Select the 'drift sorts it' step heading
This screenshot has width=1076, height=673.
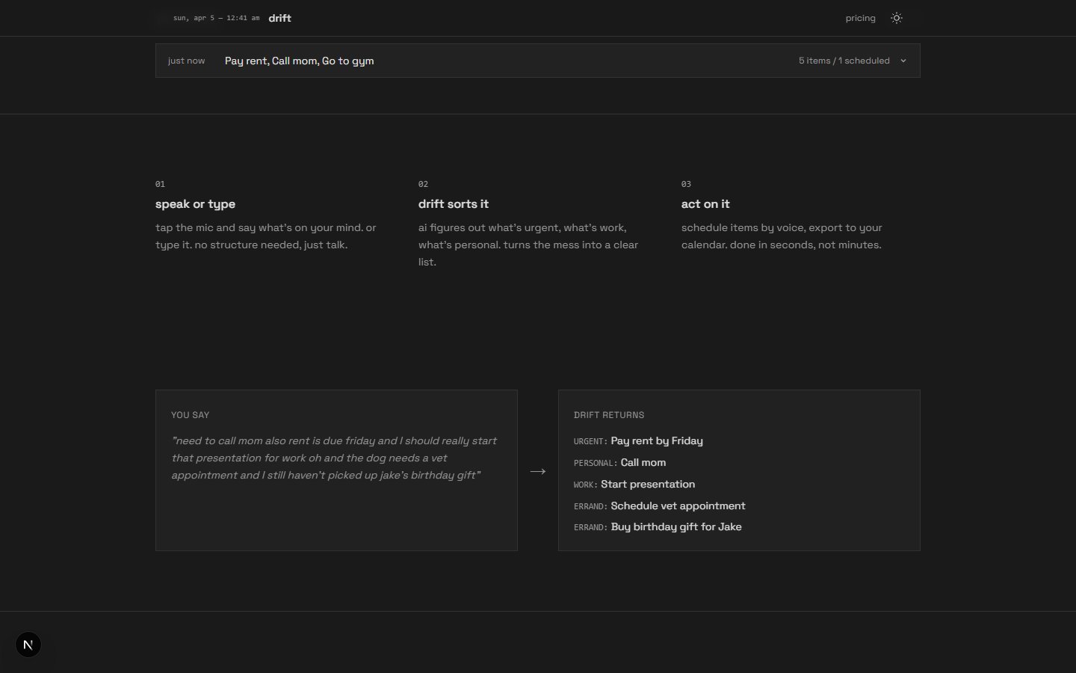coord(453,204)
